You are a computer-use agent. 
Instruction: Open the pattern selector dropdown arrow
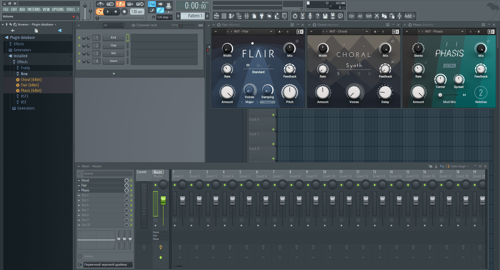(178, 16)
